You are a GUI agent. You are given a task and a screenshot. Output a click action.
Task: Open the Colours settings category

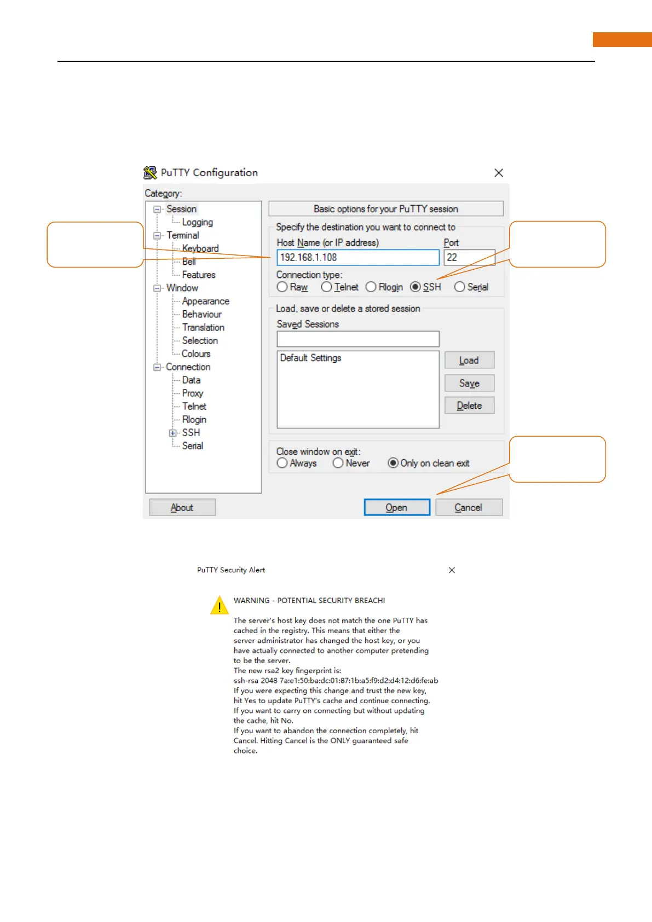pos(196,353)
